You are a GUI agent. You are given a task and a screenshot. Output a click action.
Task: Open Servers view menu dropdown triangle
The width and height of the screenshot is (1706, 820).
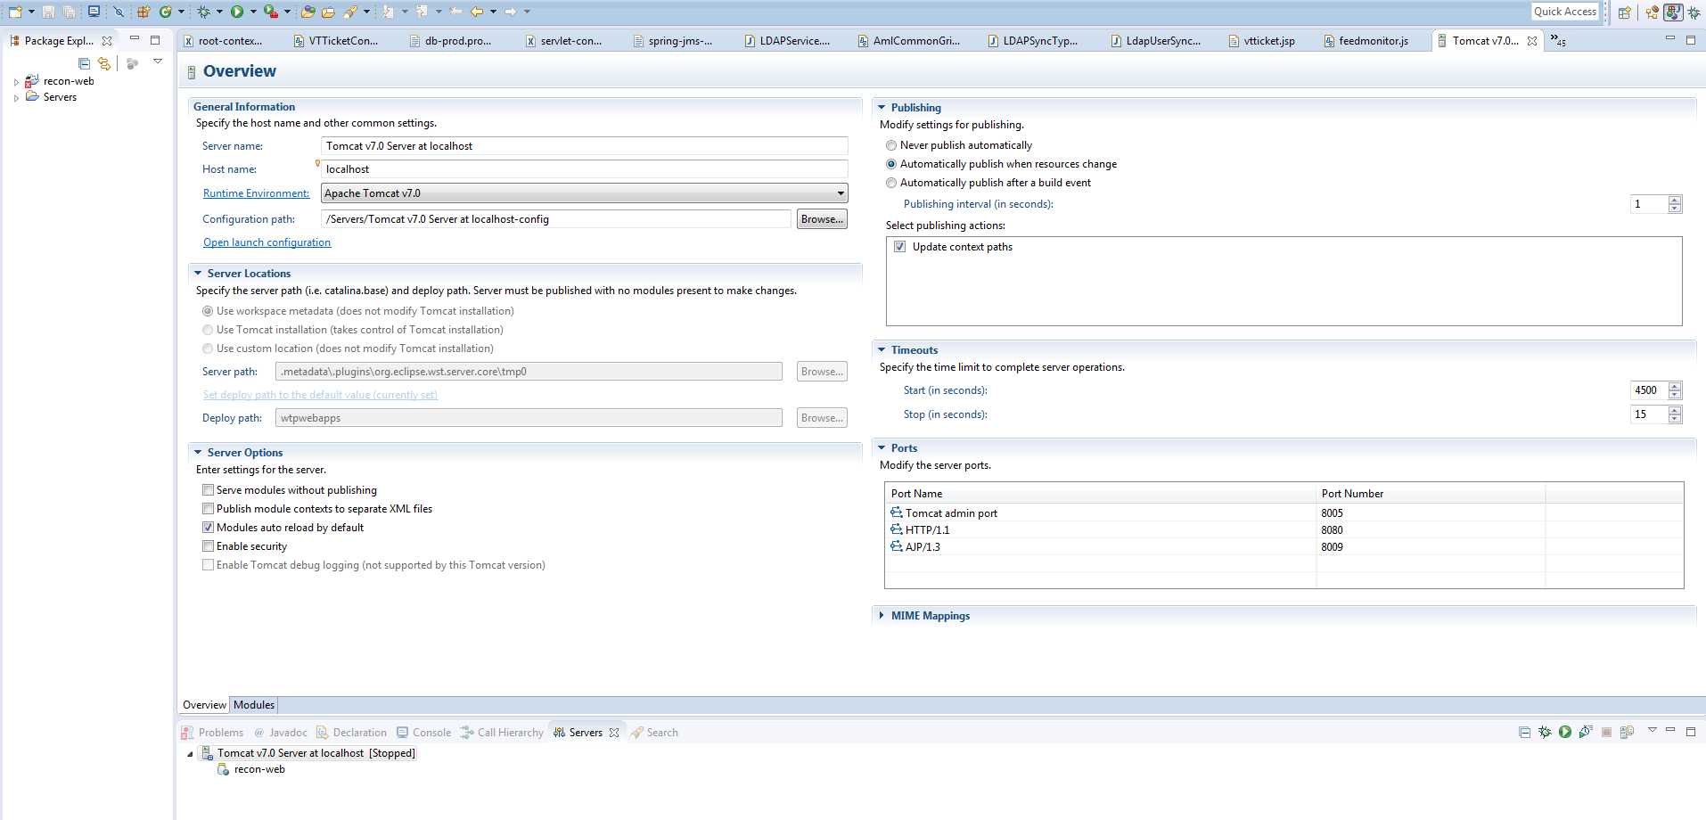coord(1652,730)
